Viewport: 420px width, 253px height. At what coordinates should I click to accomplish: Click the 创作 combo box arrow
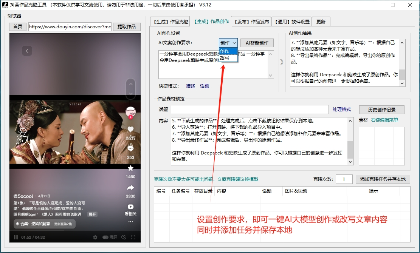coord(234,43)
